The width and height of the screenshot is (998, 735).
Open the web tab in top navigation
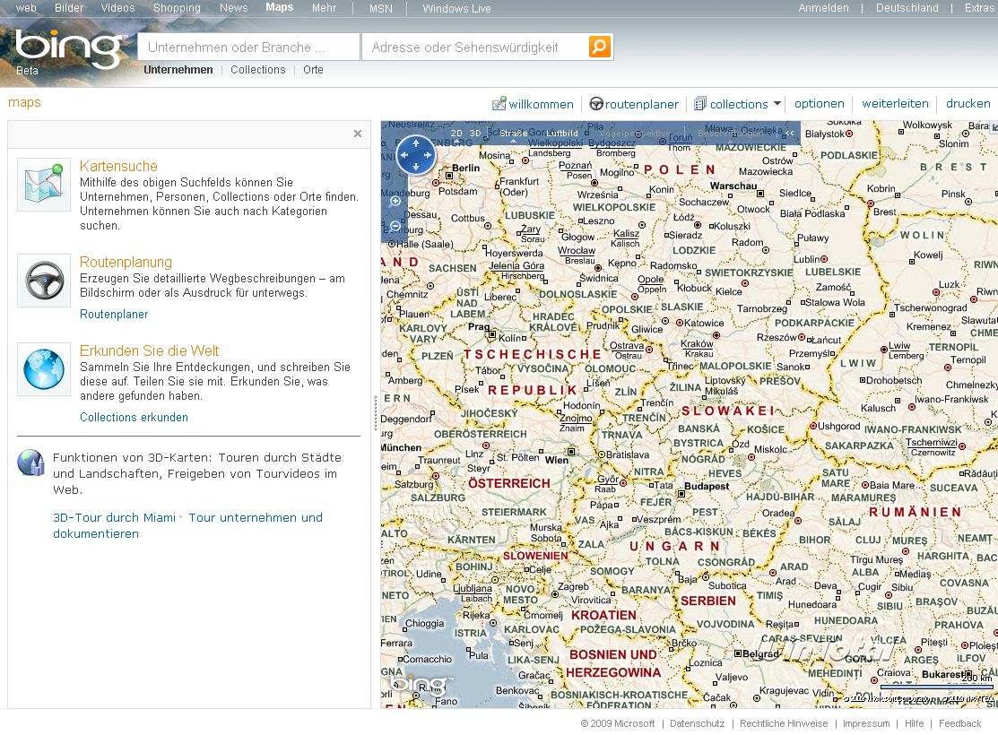[26, 8]
